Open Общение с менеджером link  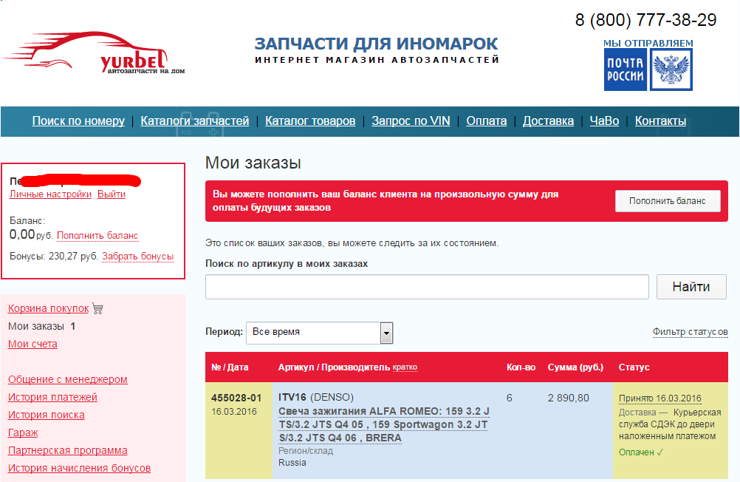pos(67,379)
